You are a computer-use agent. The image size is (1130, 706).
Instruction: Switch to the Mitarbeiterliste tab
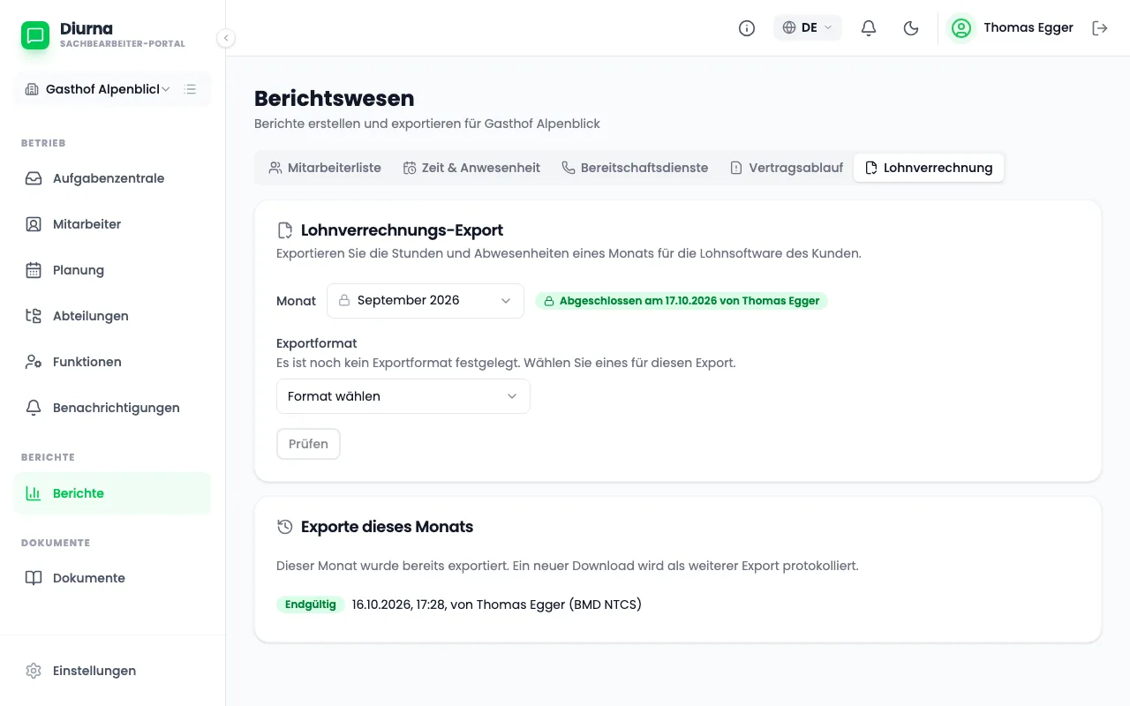[325, 168]
